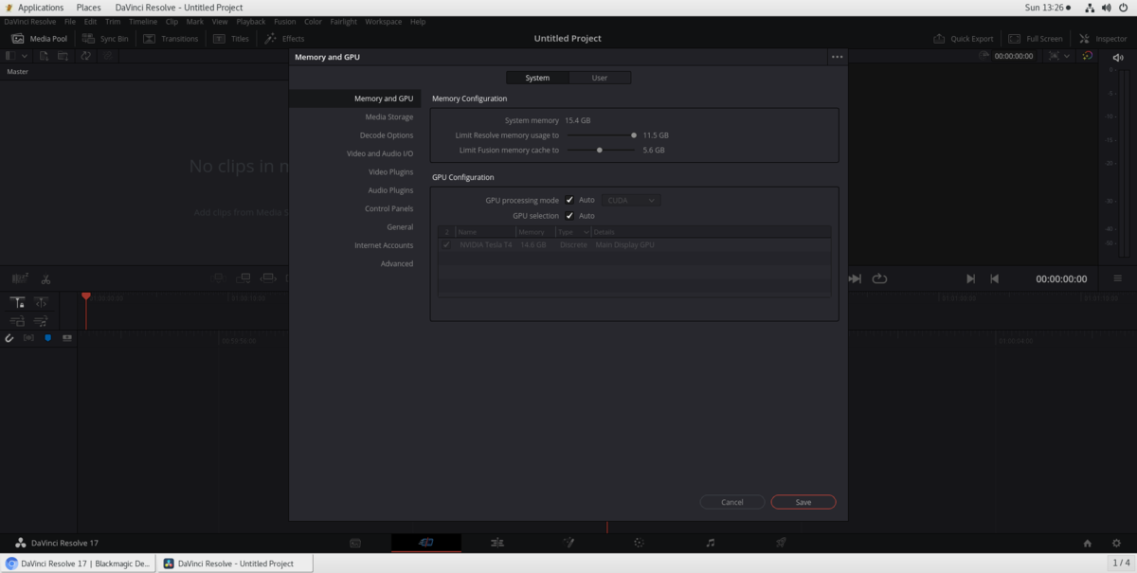Viewport: 1137px width, 573px height.
Task: Uncheck GPU selection Auto
Action: (x=569, y=216)
